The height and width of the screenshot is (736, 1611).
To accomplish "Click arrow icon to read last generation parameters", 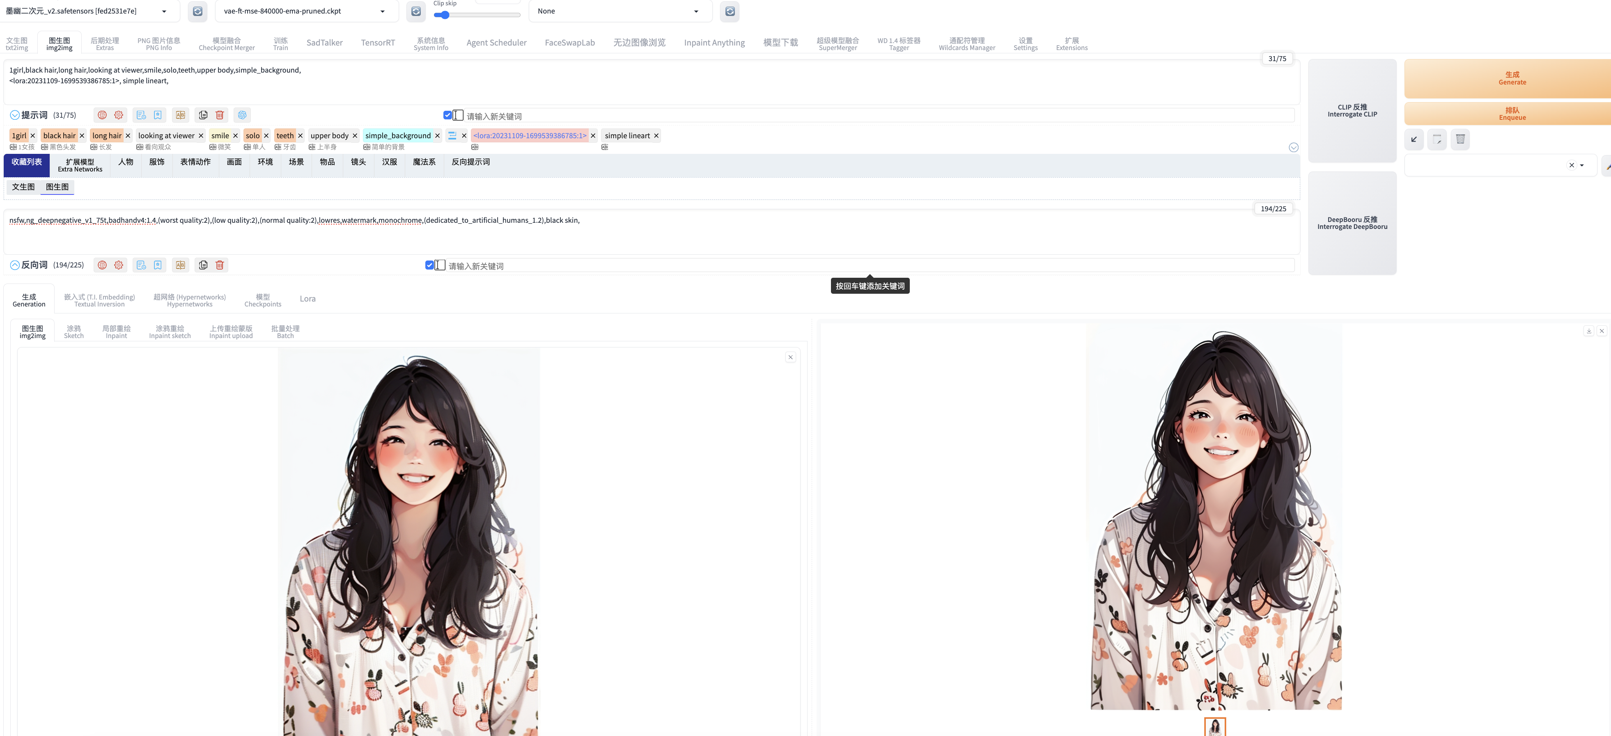I will click(1414, 139).
